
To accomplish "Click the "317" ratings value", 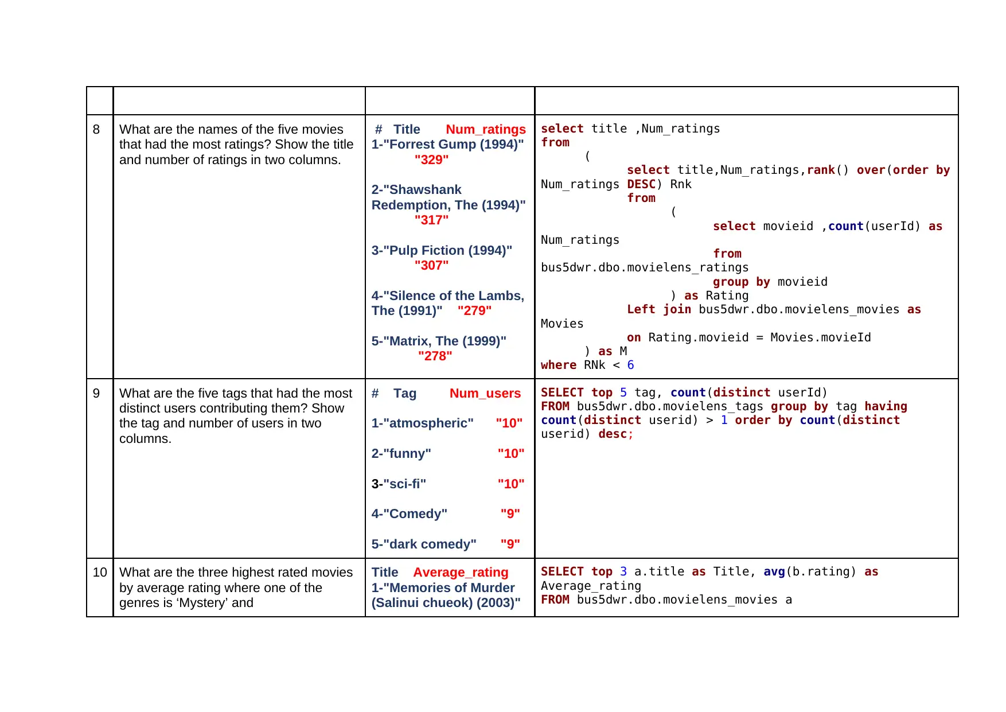I will tap(431, 220).
